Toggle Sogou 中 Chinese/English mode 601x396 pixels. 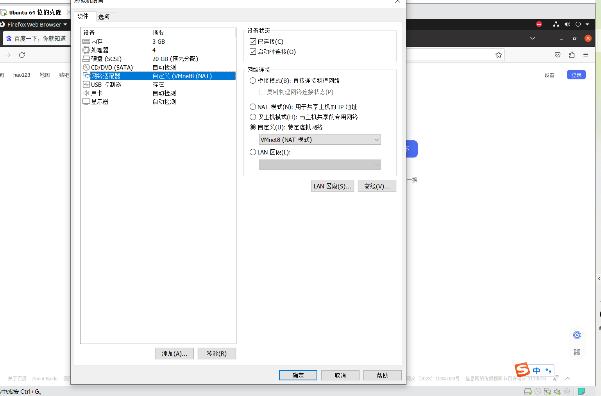pos(536,371)
